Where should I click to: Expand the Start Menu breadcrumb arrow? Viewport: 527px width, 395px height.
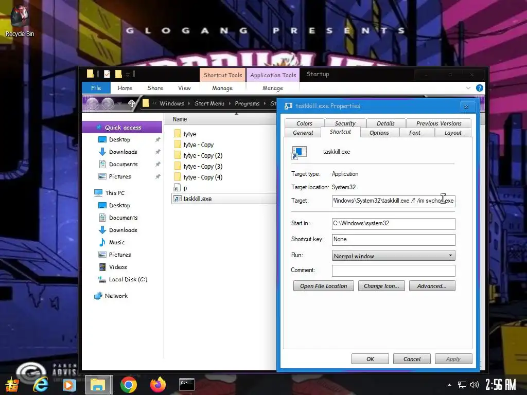pyautogui.click(x=230, y=103)
